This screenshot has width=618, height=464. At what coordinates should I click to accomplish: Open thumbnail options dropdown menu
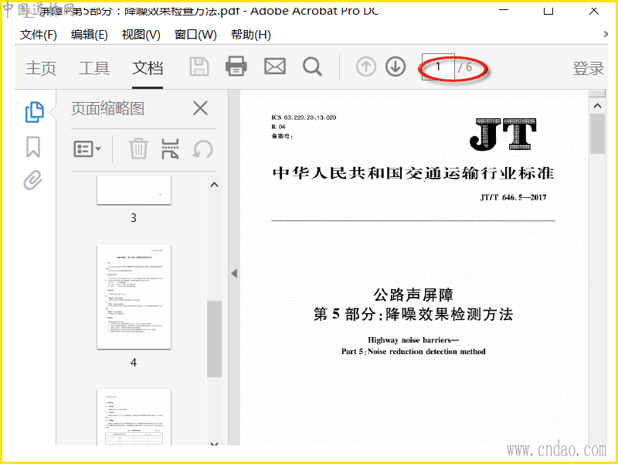(87, 149)
